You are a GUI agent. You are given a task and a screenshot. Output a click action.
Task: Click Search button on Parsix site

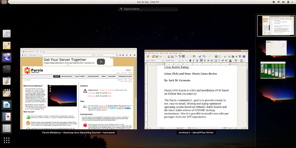(128, 70)
